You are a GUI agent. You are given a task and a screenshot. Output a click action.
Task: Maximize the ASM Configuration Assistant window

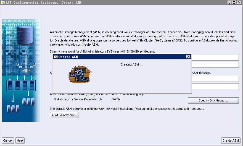(x=234, y=2)
